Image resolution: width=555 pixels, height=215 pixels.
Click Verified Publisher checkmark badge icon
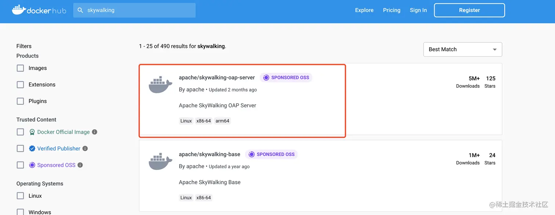32,148
